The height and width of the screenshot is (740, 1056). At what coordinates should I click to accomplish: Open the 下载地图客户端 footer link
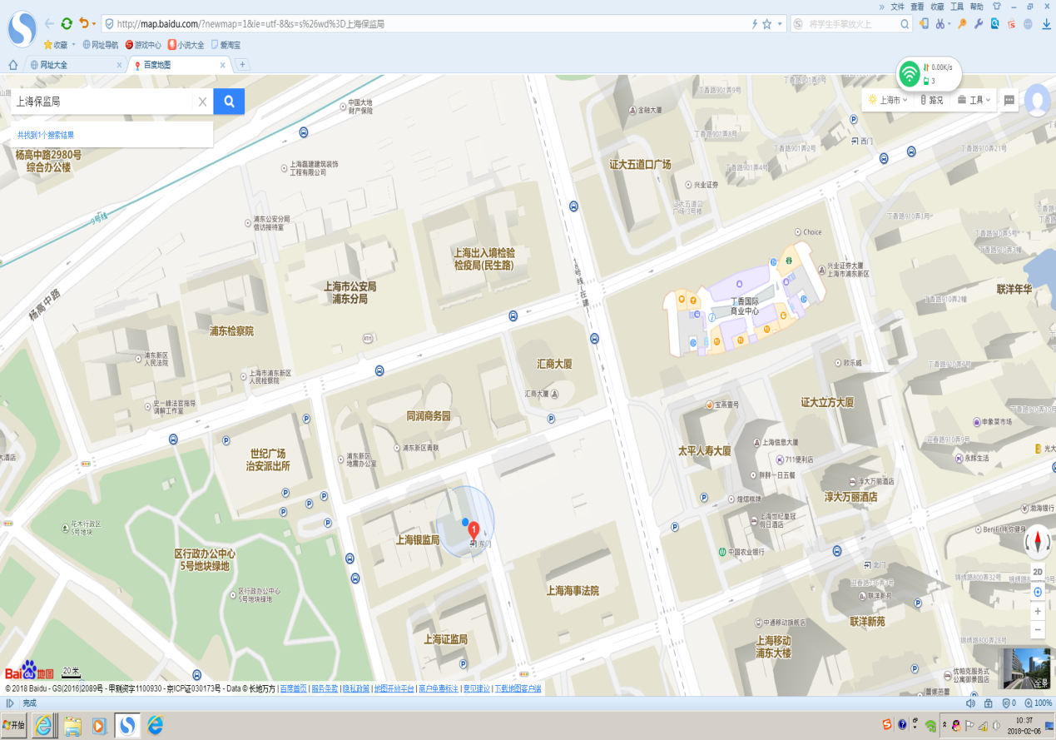[x=518, y=688]
